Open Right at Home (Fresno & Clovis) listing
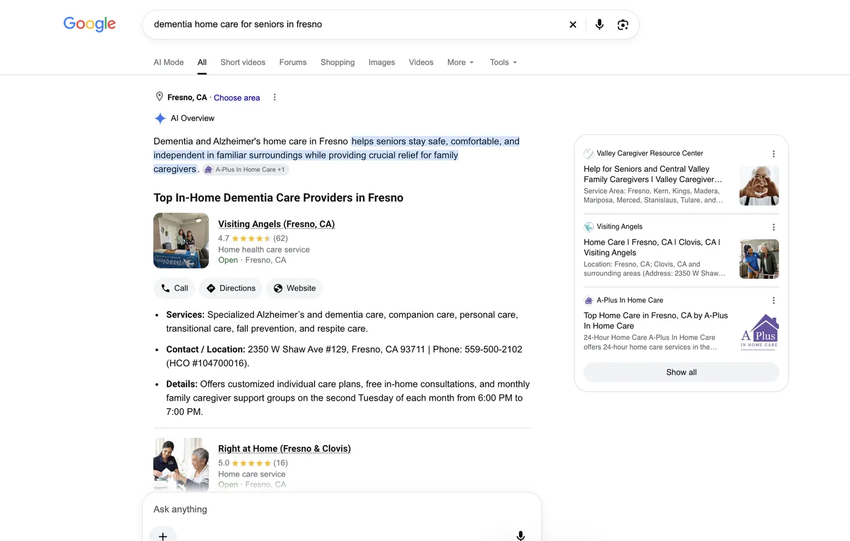 point(284,449)
